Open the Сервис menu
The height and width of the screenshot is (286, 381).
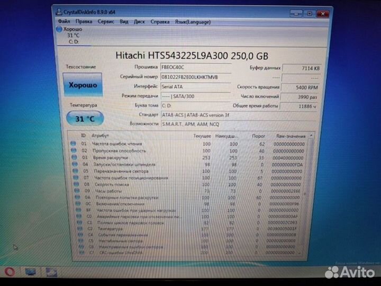click(106, 22)
